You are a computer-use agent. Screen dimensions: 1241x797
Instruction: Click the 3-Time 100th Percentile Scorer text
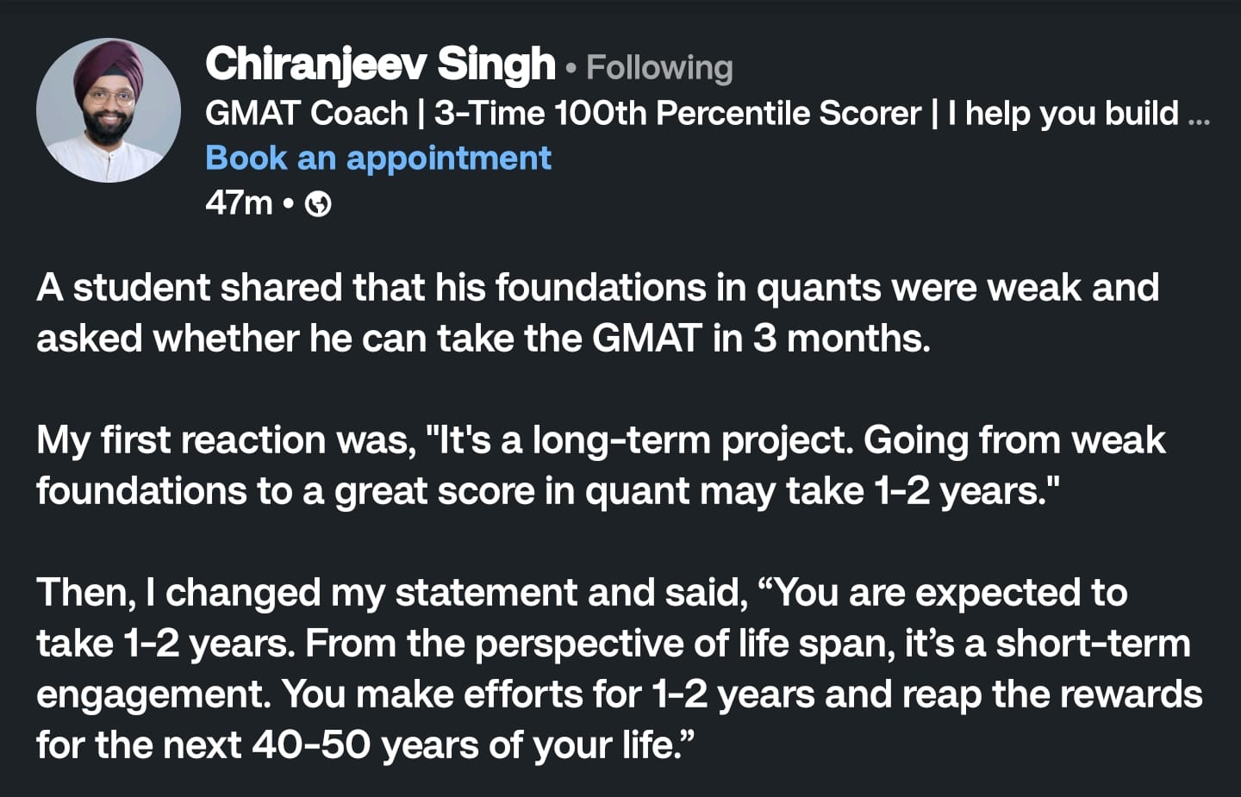pyautogui.click(x=677, y=113)
